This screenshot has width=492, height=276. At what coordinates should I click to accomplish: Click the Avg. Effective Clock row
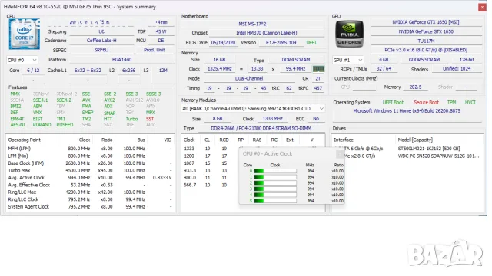tap(90, 185)
